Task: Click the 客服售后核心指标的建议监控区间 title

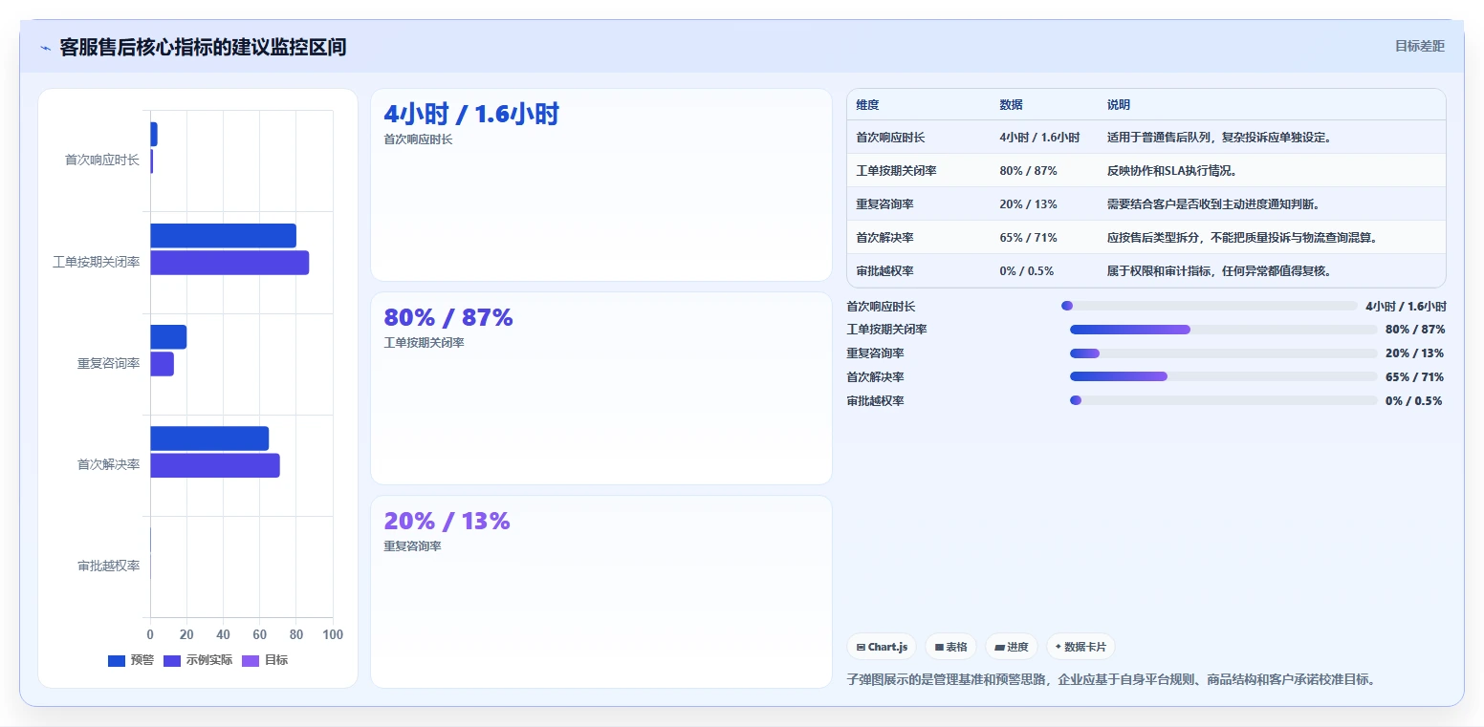Action: click(x=203, y=48)
